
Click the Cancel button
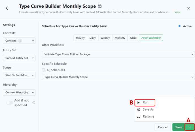pyautogui.click(x=163, y=127)
